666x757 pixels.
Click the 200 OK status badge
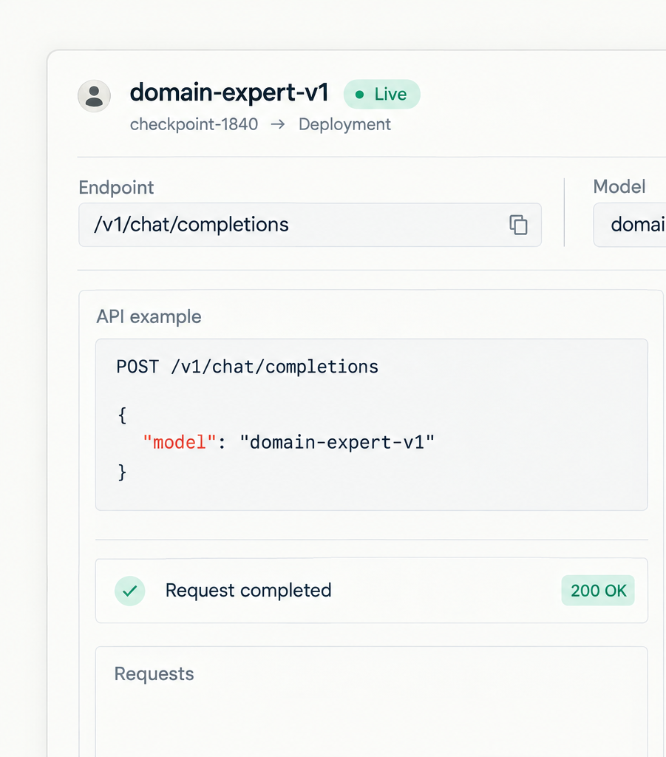tap(598, 591)
